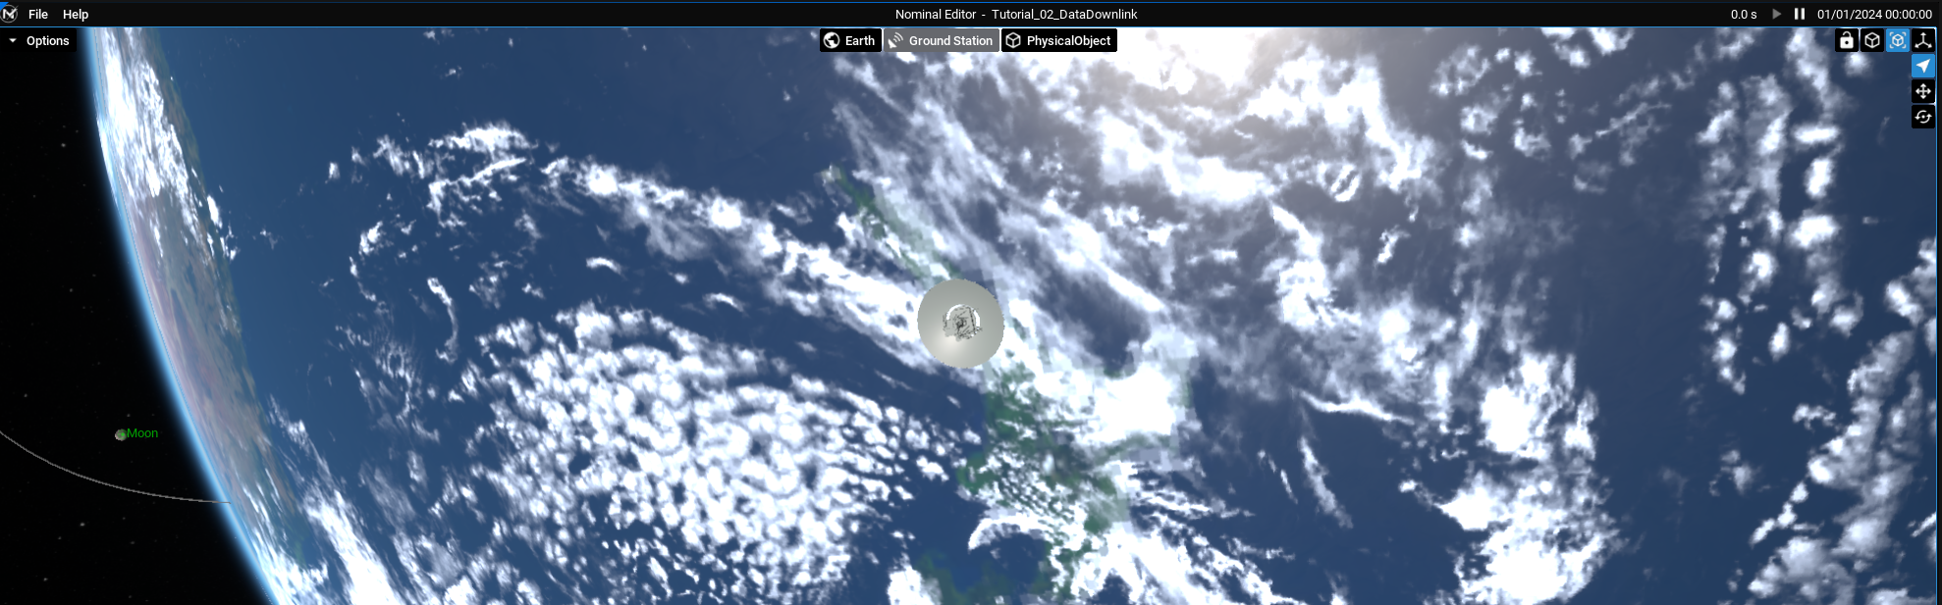Select the PhysicalObject breadcrumb

[1058, 40]
